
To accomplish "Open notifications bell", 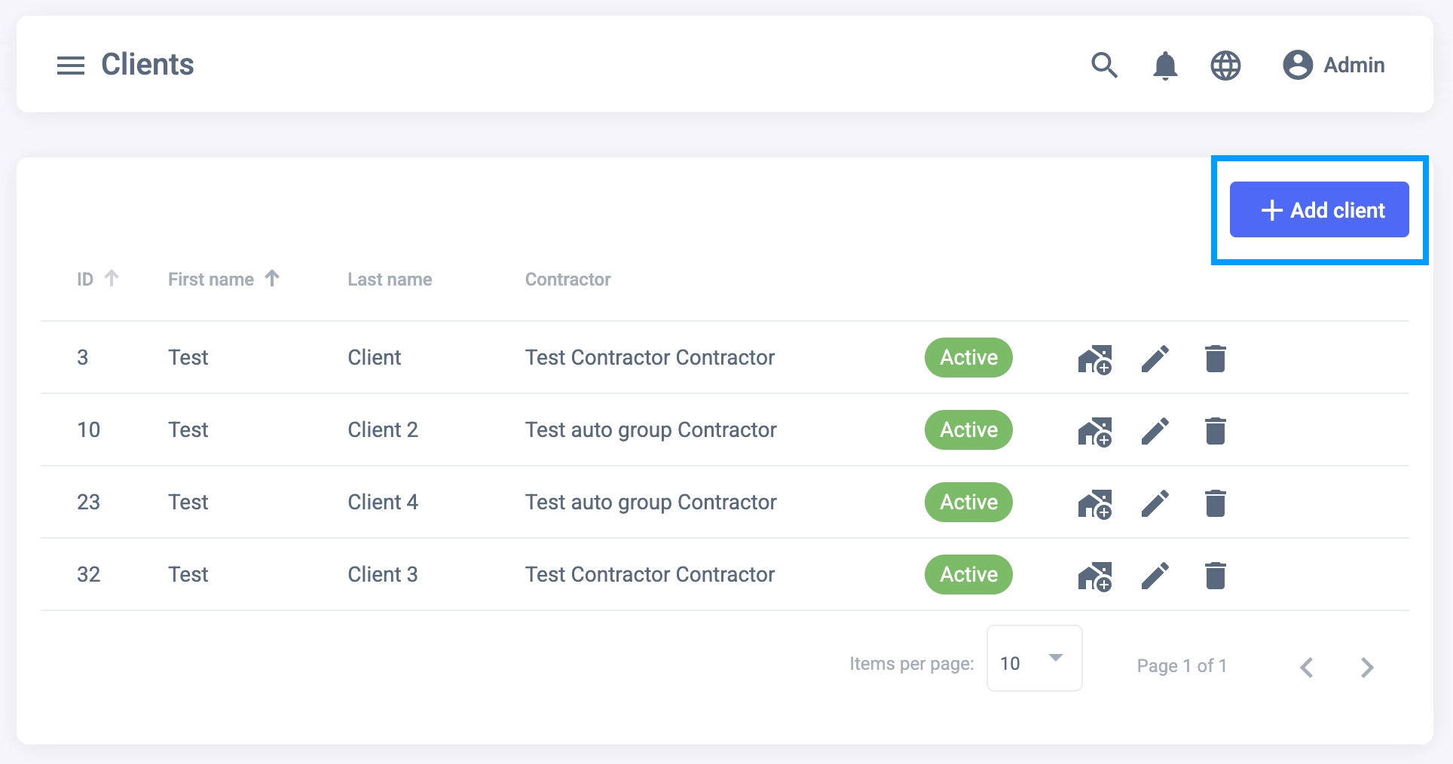I will (x=1165, y=66).
